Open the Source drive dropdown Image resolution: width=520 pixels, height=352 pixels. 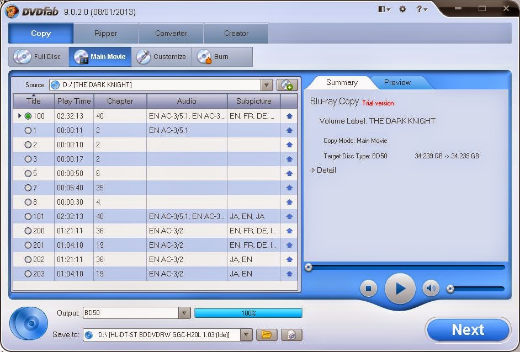tap(266, 85)
